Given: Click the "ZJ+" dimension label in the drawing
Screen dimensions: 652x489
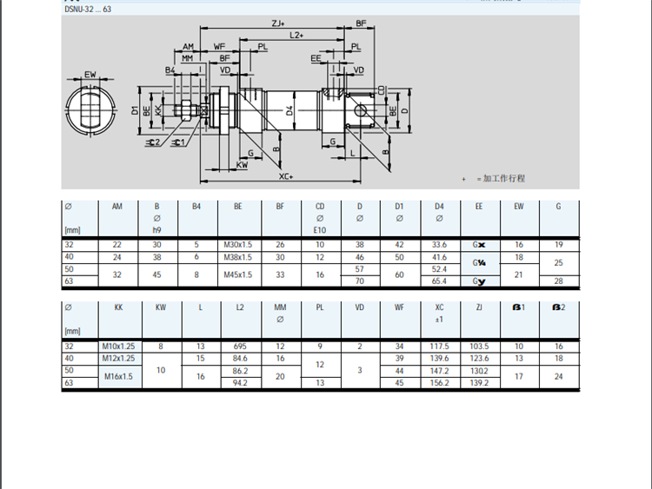Looking at the screenshot, I should [278, 23].
